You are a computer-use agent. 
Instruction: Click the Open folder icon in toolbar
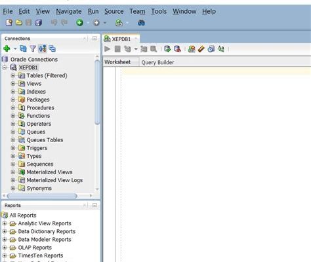click(19, 22)
